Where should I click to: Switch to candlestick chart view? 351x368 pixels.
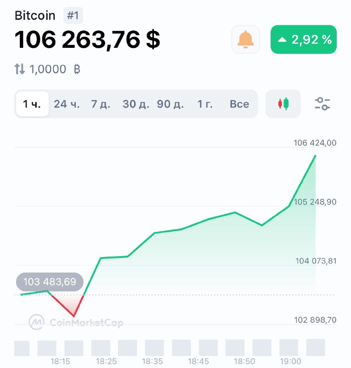[x=283, y=103]
